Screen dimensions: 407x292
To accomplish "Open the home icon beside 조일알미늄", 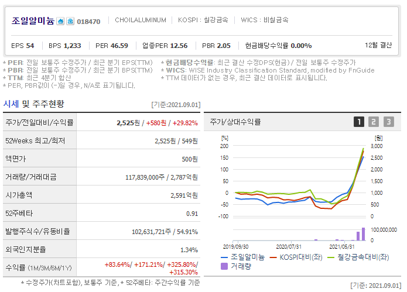I will point(60,21).
